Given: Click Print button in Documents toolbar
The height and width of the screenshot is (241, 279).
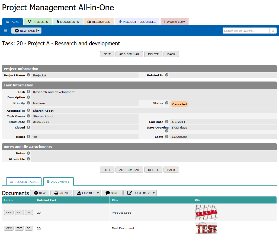Looking at the screenshot, I should click(61, 193).
